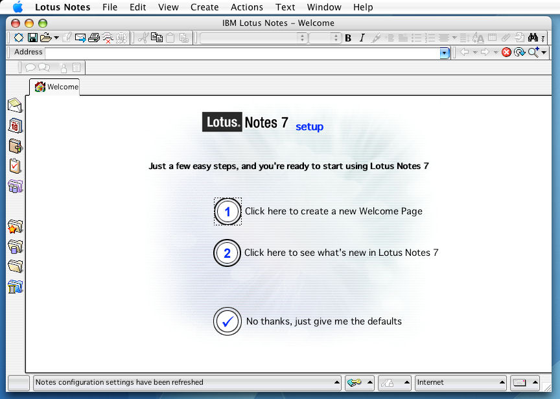Open the font size selector
Image resolution: width=560 pixels, height=399 pixels.
click(x=325, y=38)
